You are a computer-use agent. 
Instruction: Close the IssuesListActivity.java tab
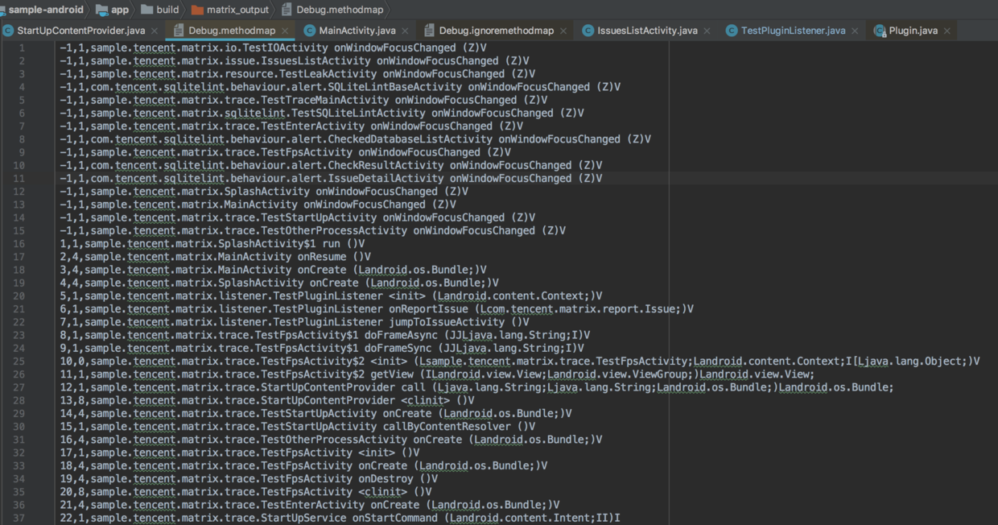tap(707, 31)
